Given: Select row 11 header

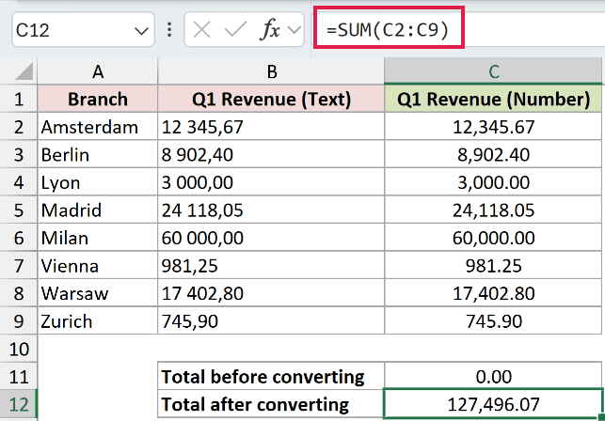Looking at the screenshot, I should tap(19, 377).
